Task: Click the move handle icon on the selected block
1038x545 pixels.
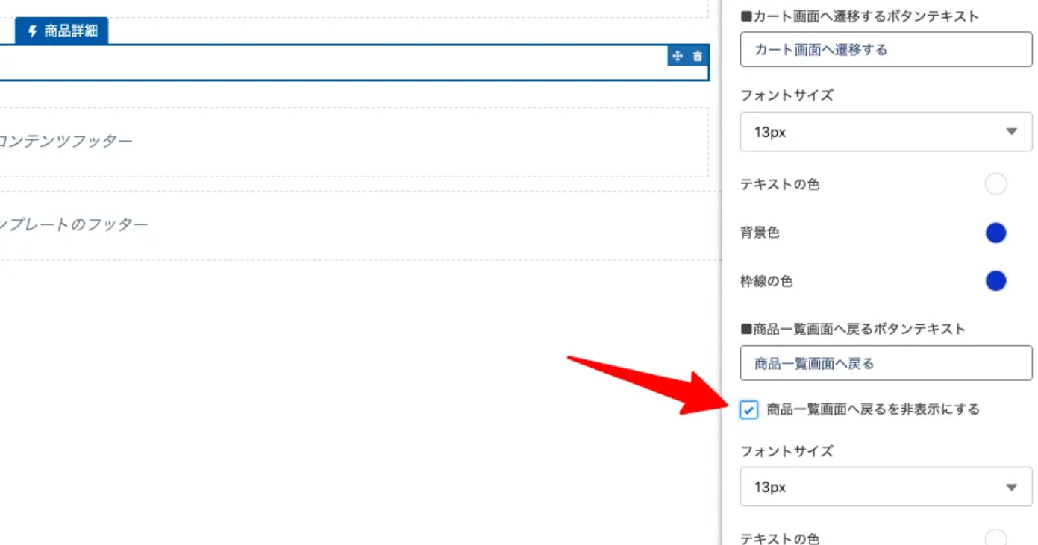Action: point(678,56)
